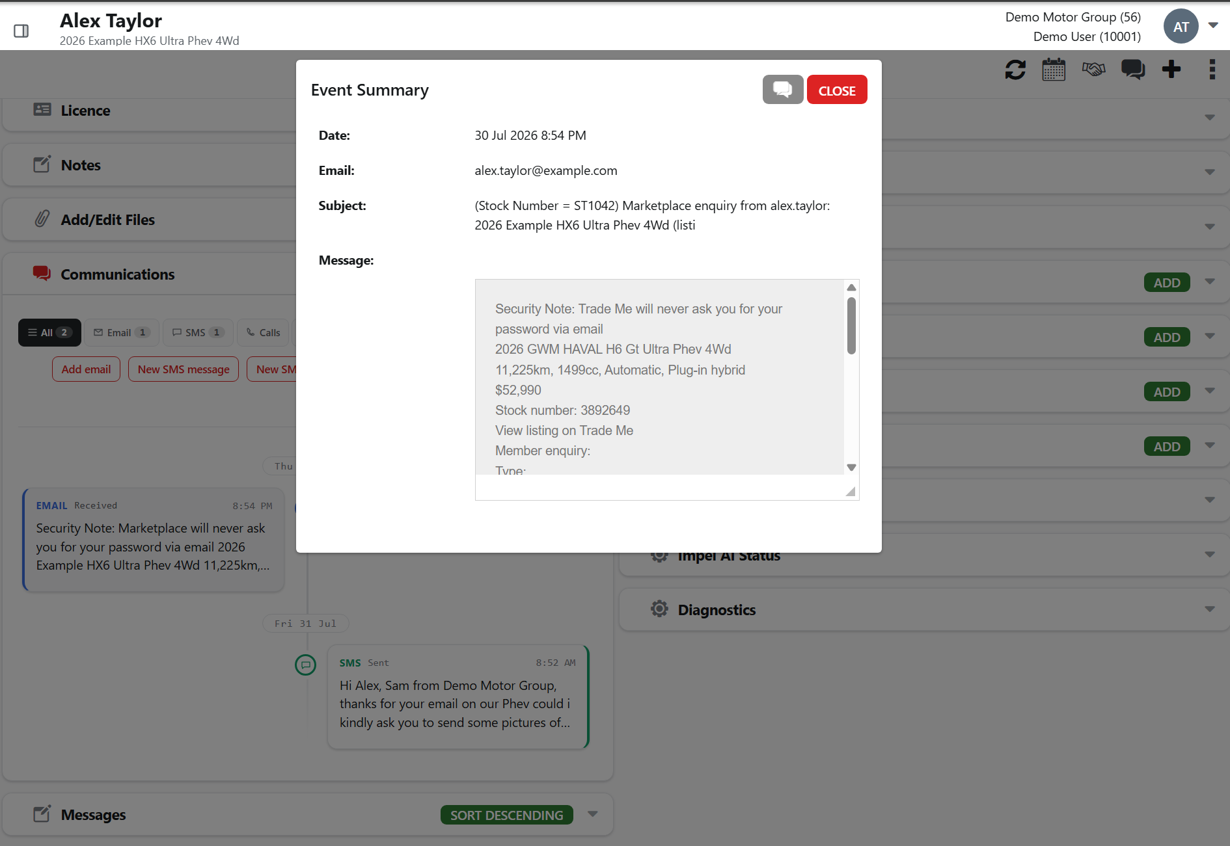
Task: Click the message scroll down arrow
Action: point(851,468)
